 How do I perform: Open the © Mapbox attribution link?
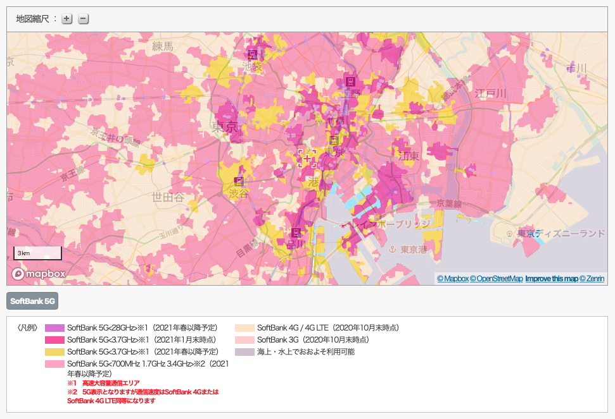pyautogui.click(x=453, y=279)
